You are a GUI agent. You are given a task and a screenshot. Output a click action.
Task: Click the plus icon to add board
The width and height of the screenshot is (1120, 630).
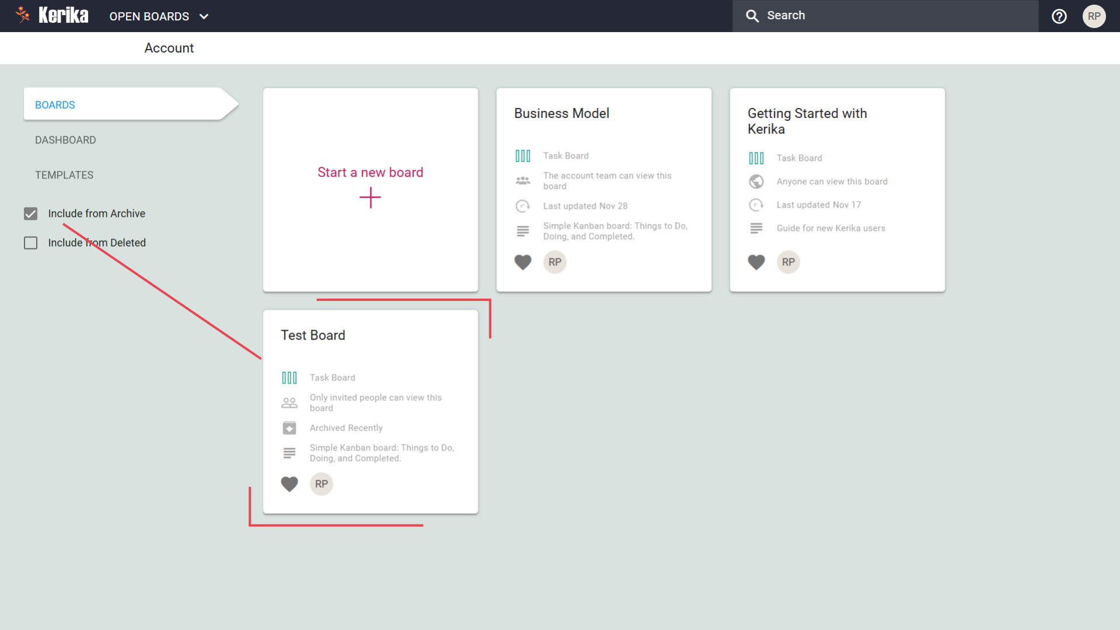click(x=370, y=198)
